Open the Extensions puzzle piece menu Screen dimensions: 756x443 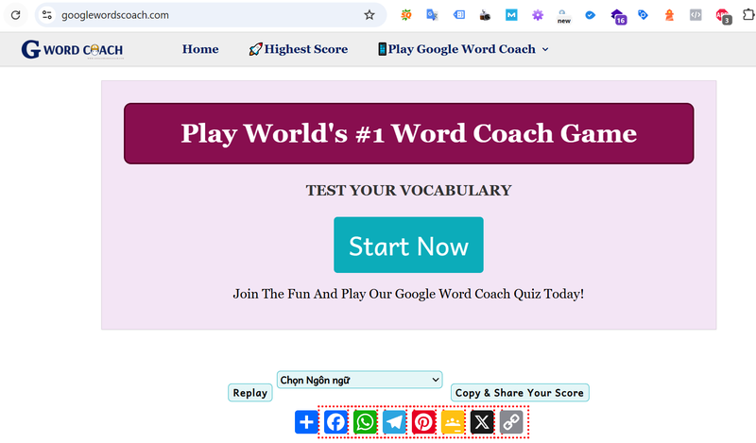click(x=748, y=15)
